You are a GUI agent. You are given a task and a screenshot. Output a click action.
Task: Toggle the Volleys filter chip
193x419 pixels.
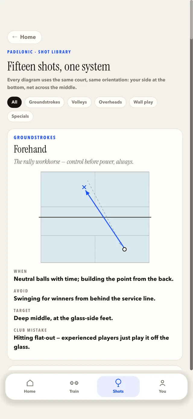coord(79,102)
